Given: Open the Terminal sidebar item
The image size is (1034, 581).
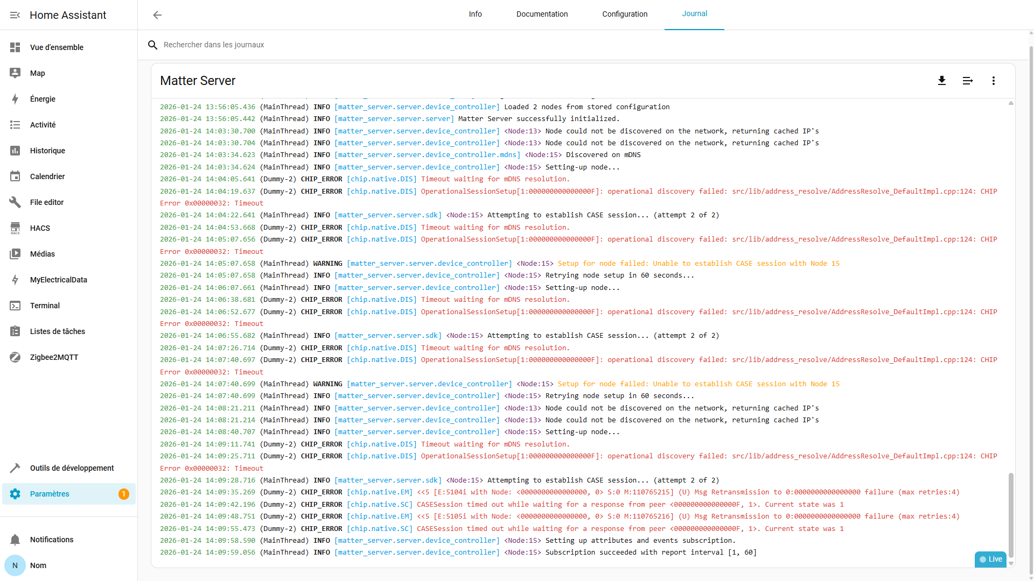Looking at the screenshot, I should point(45,306).
